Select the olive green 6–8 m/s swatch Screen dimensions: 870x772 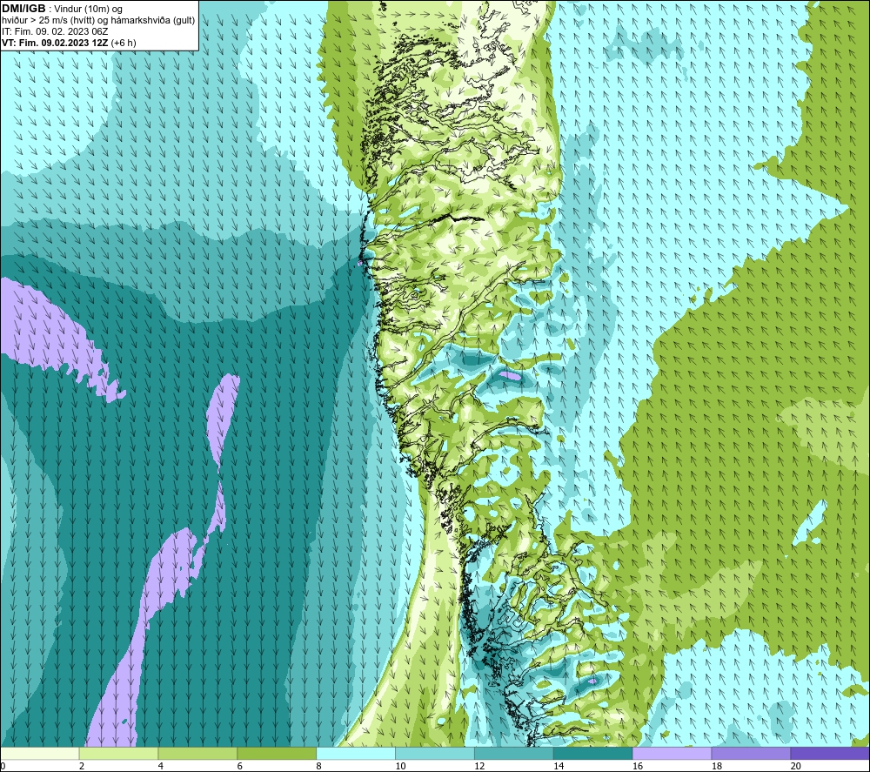[x=277, y=753]
